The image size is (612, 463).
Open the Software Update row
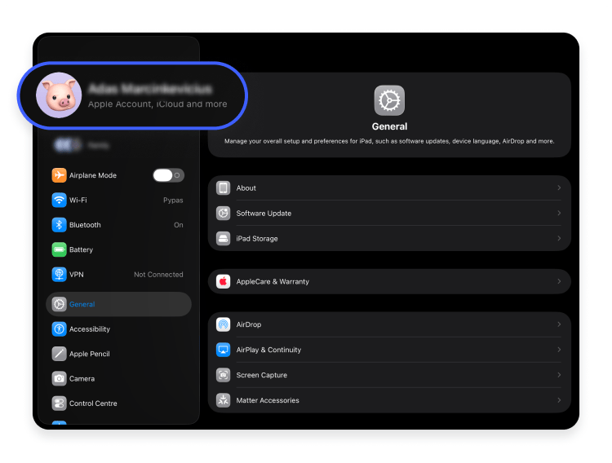coord(389,214)
